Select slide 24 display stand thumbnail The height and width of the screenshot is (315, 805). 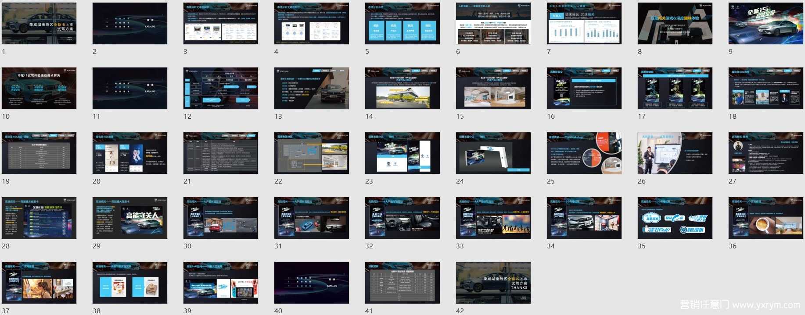point(493,153)
